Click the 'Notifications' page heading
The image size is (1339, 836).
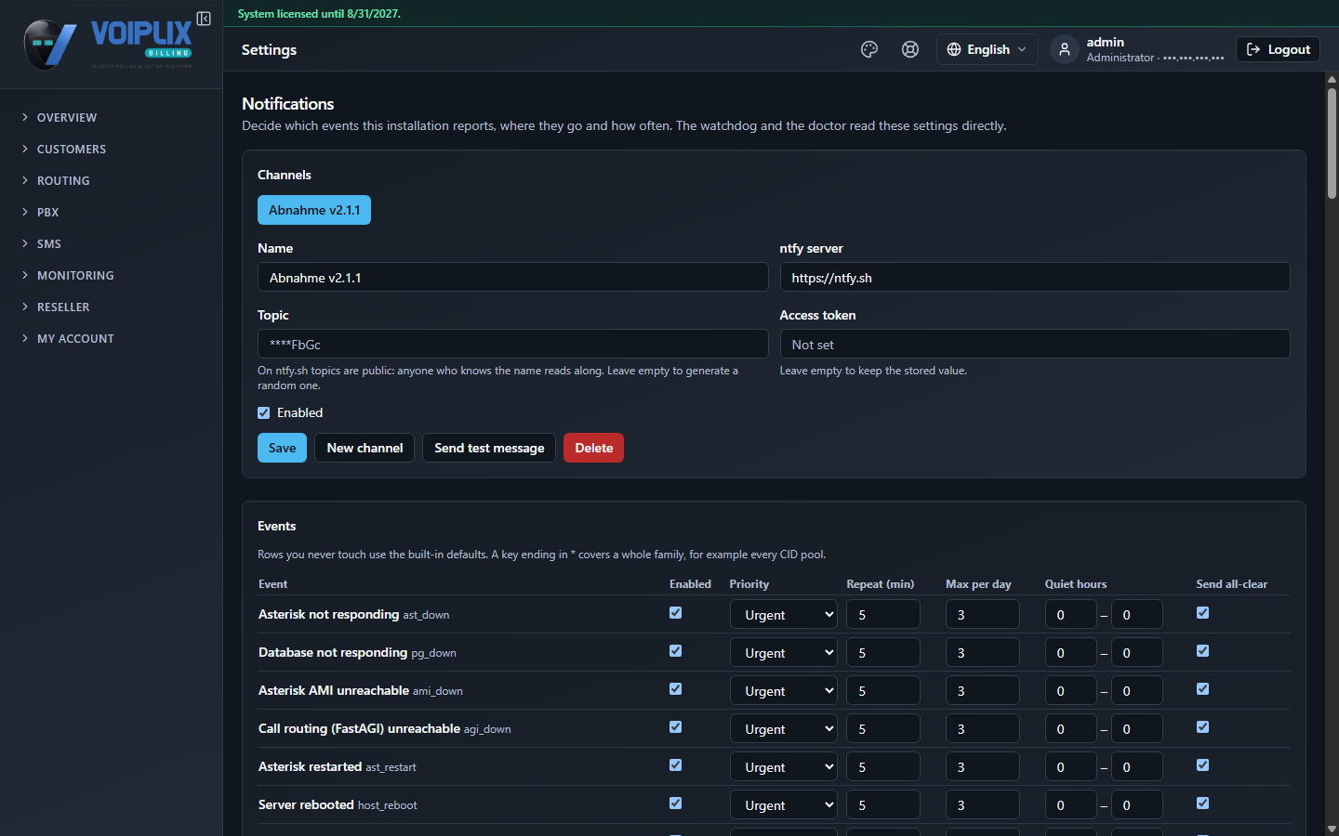tap(288, 104)
